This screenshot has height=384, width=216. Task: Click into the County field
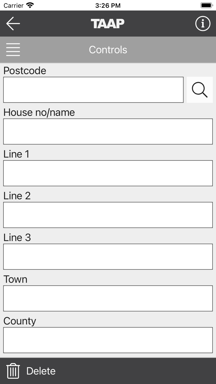pyautogui.click(x=108, y=340)
